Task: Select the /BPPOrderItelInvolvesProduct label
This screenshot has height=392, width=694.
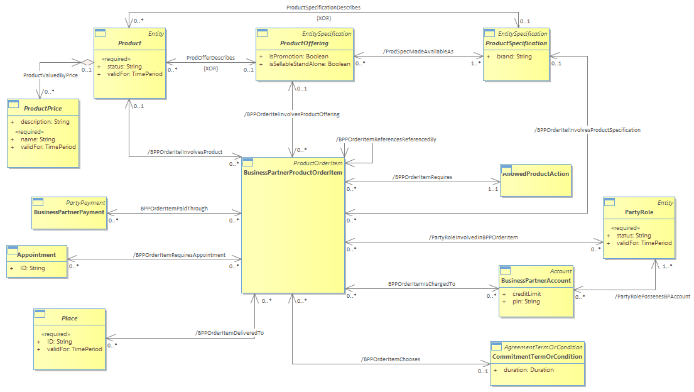Action: 185,152
